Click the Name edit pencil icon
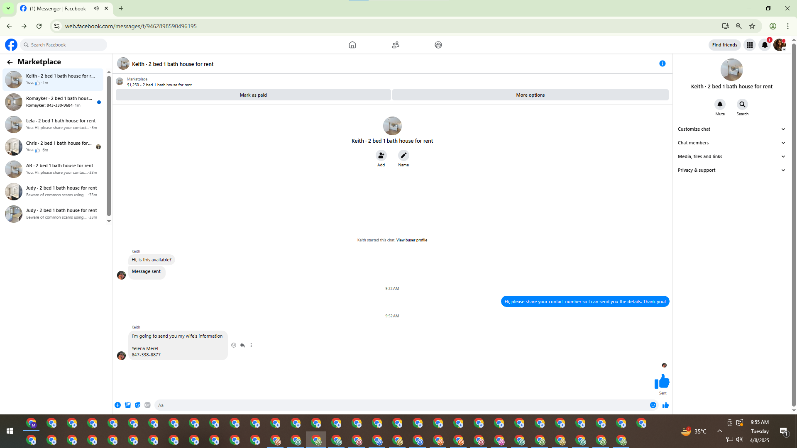Image resolution: width=797 pixels, height=448 pixels. coord(403,156)
